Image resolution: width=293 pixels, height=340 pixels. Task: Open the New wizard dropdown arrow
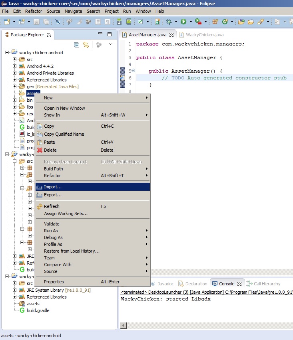(14, 22)
